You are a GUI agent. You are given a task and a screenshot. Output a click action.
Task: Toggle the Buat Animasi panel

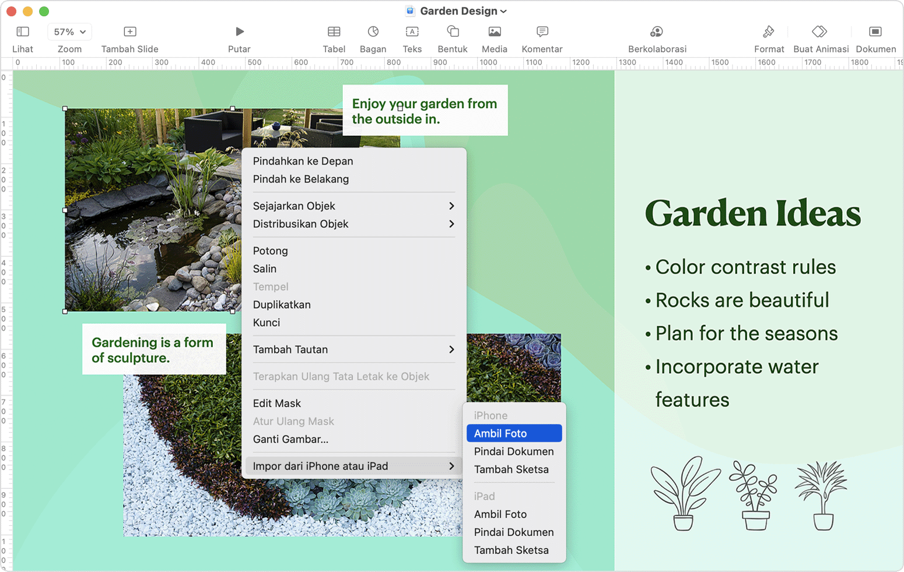click(820, 32)
